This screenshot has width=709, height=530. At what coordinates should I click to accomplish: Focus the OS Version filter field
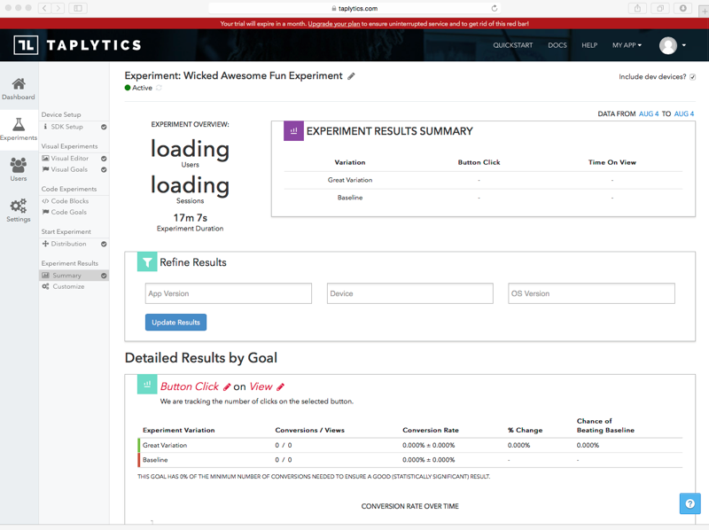coord(591,293)
